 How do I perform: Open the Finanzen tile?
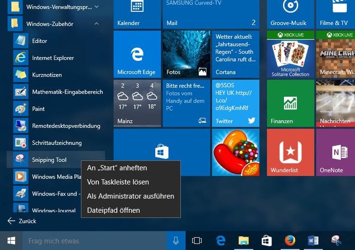[x=291, y=103]
